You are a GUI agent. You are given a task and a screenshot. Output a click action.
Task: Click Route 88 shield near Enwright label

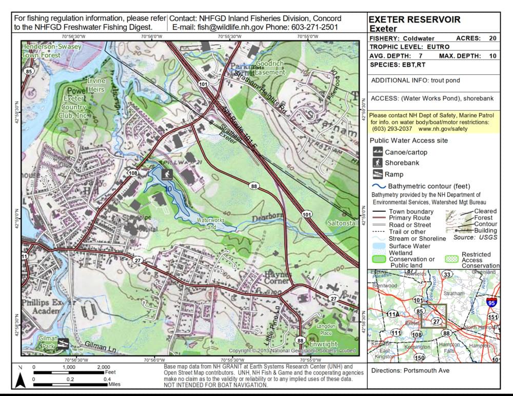[x=300, y=341]
